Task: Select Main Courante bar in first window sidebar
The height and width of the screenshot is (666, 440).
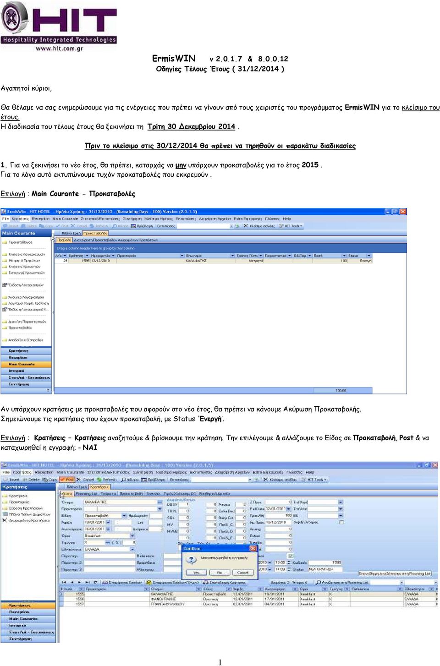Action: pos(27,364)
